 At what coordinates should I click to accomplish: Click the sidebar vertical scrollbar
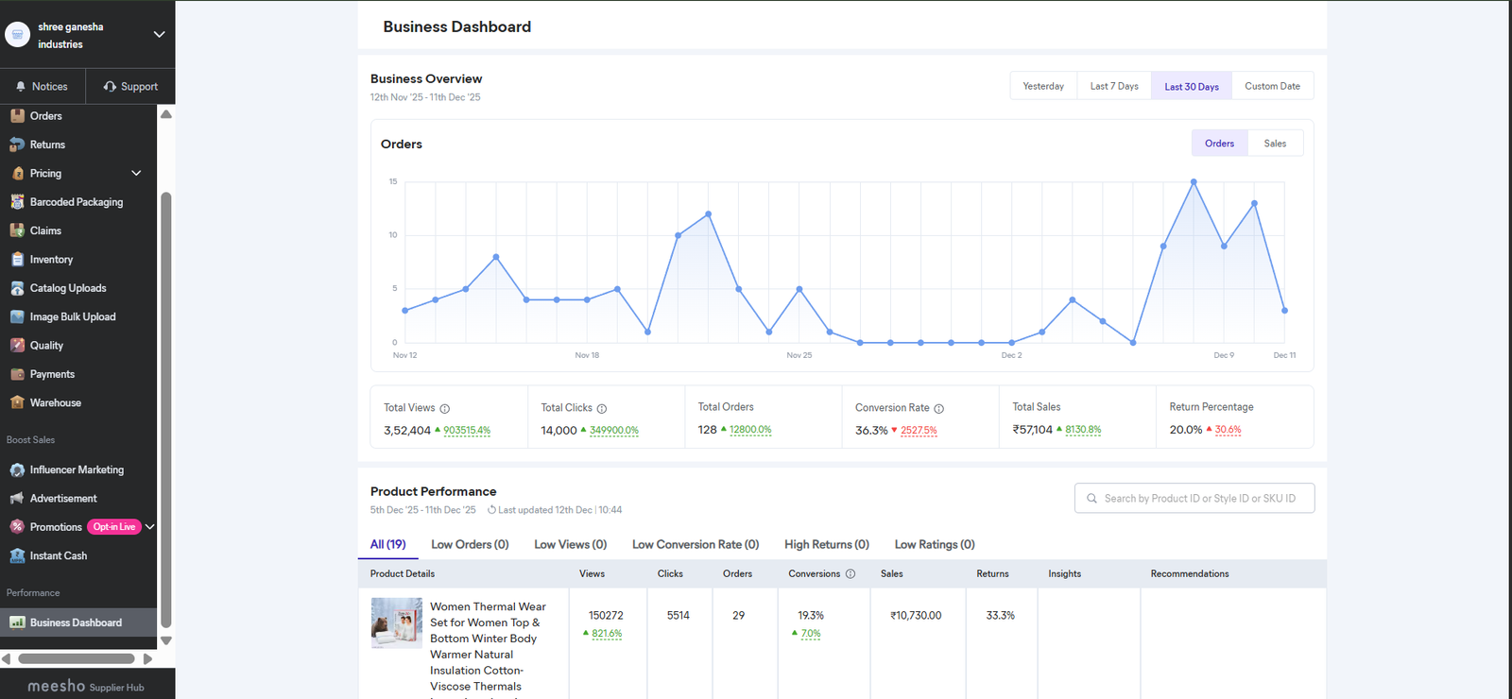166,406
